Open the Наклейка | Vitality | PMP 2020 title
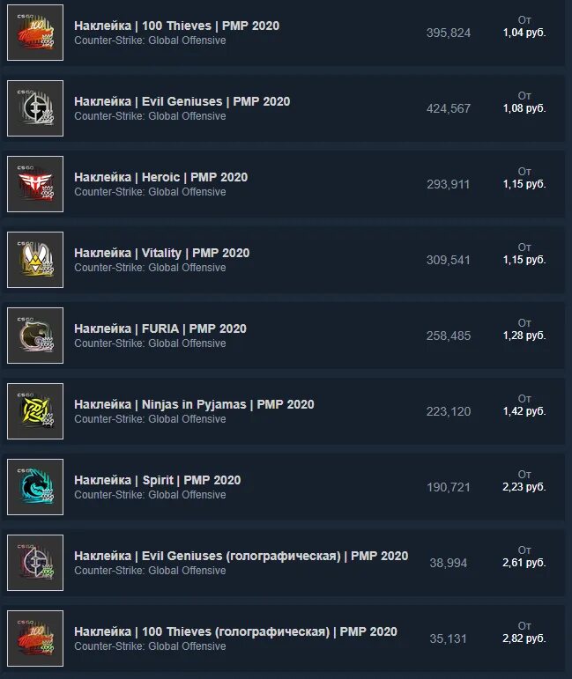 pyautogui.click(x=161, y=254)
